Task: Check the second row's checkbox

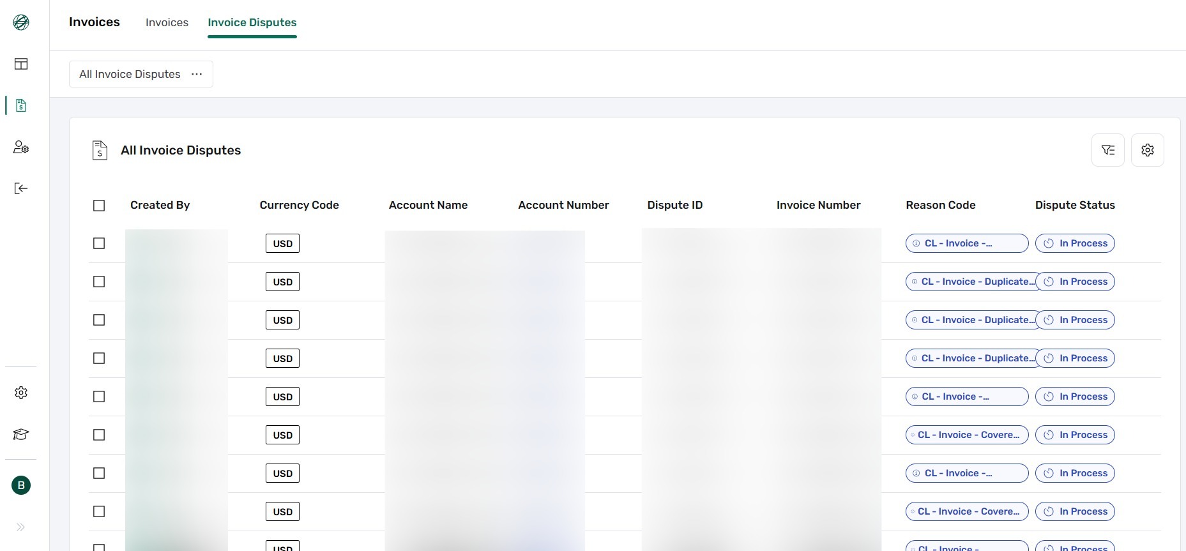Action: point(99,282)
